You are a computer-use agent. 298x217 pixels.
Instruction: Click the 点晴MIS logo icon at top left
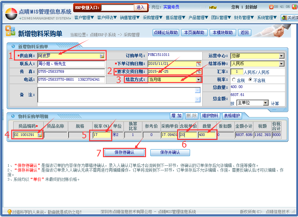[x=11, y=14]
